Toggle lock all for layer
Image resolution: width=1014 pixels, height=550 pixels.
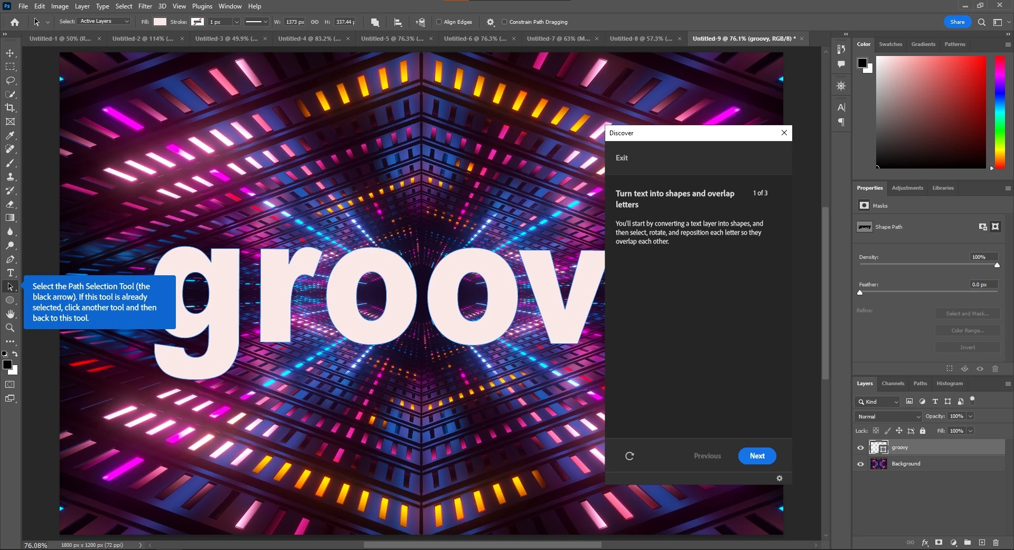pos(923,431)
